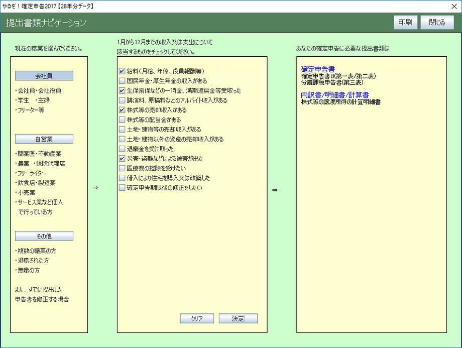Uncheck 株式等の売却収入がある checkbox
This screenshot has width=462, height=348.
[x=122, y=110]
